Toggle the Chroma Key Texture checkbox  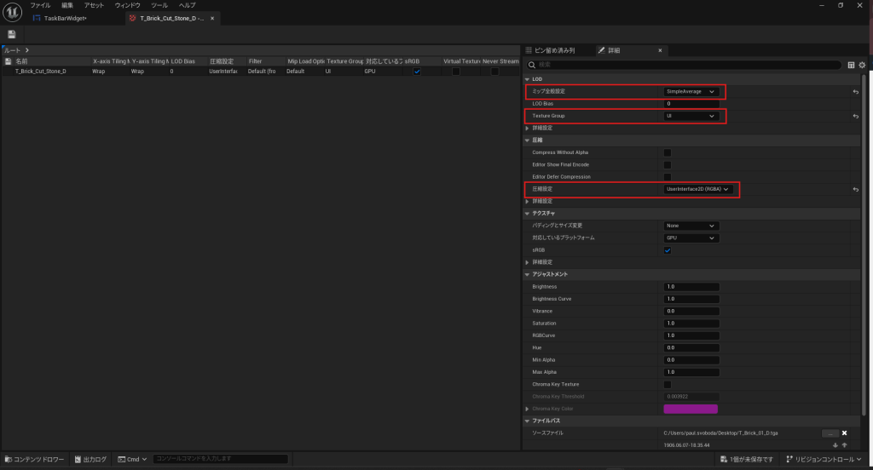668,385
